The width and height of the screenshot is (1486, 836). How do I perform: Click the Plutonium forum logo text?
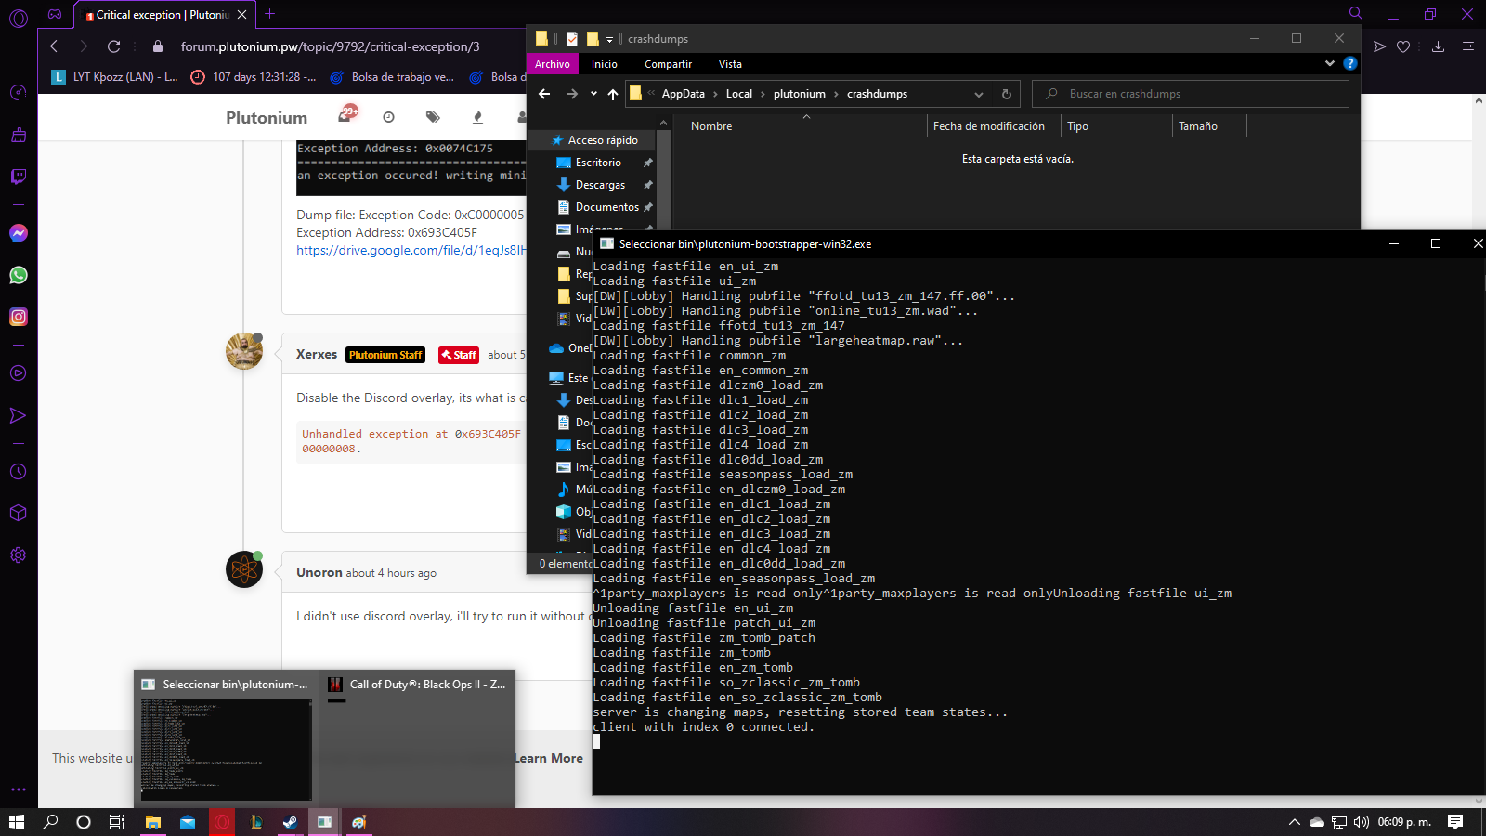[267, 117]
